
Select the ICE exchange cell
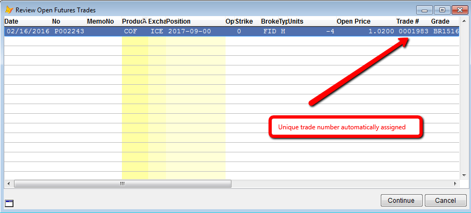(x=157, y=31)
